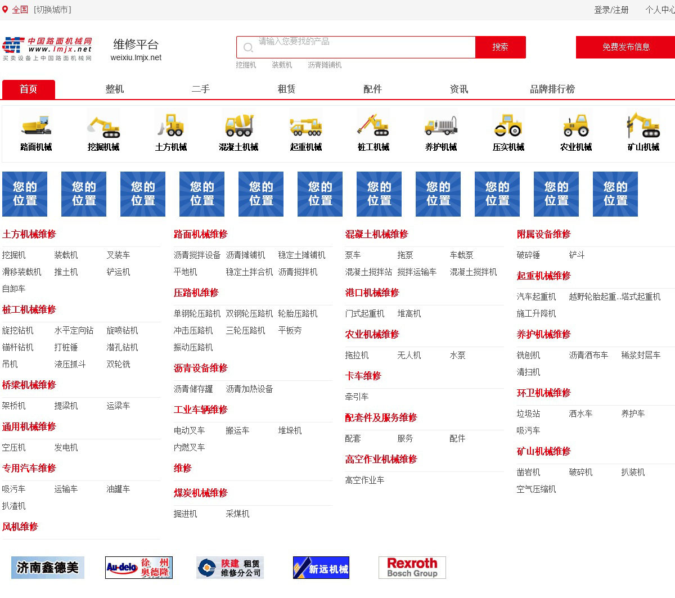Image resolution: width=675 pixels, height=598 pixels.
Task: Open the 济南鑫德美 sponsor banner
Action: click(48, 568)
